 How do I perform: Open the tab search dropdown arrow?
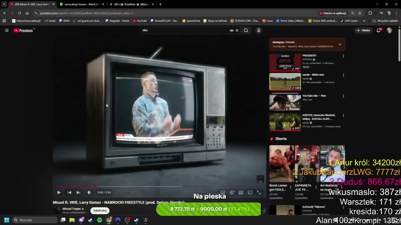tap(4, 4)
